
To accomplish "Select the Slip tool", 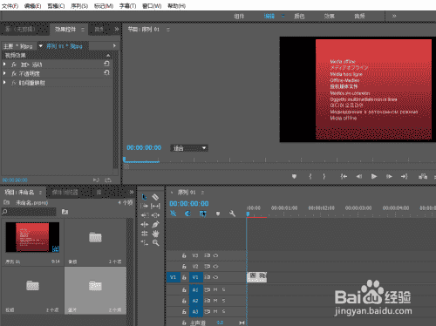I will pos(155,207).
